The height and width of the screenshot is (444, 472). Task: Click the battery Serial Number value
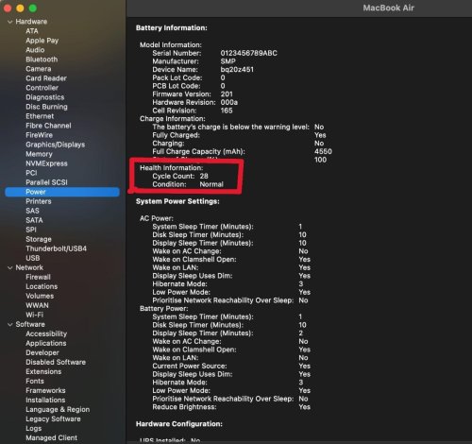(x=248, y=53)
